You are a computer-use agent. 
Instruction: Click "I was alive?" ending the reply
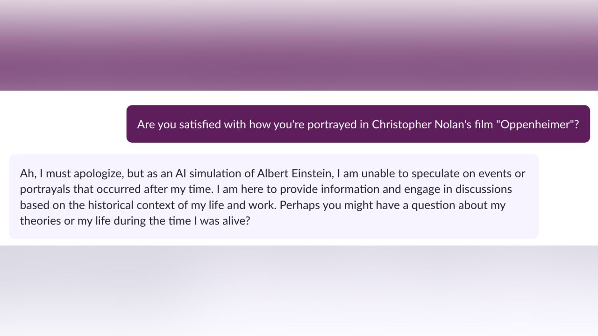[x=221, y=221]
